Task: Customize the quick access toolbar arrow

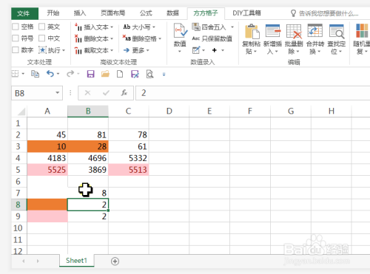Action: point(164,74)
